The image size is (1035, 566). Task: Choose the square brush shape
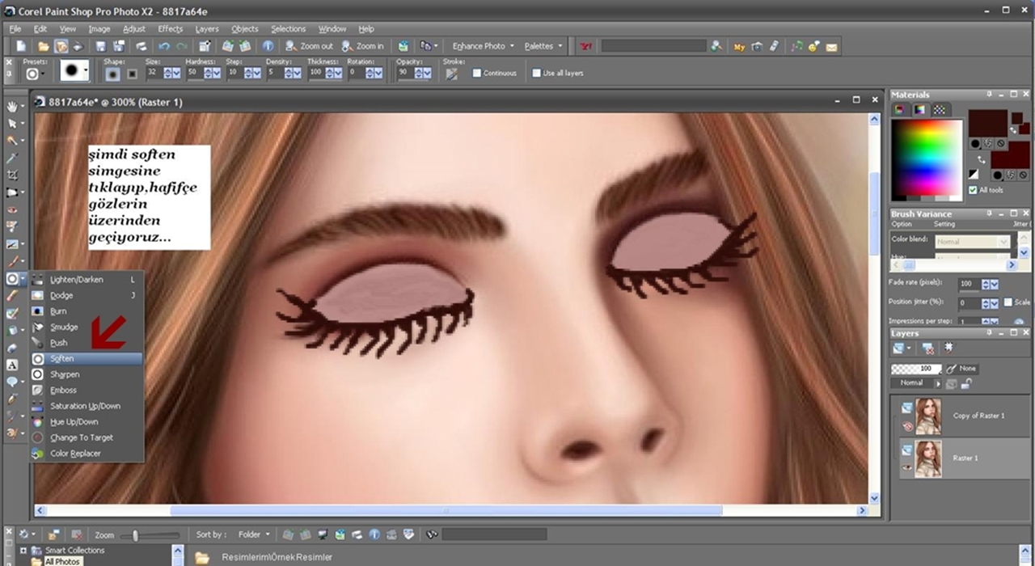click(132, 74)
